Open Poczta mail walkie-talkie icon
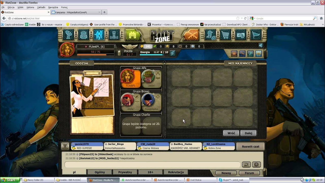 [119, 53]
